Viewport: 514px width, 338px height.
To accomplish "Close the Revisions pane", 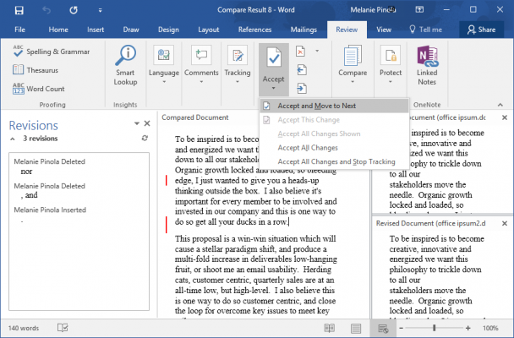I will pyautogui.click(x=147, y=123).
